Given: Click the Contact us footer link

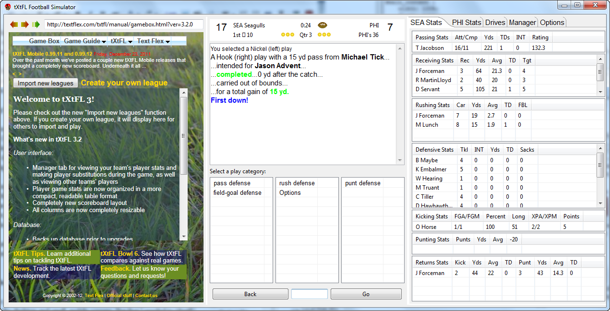Looking at the screenshot, I should [x=146, y=296].
